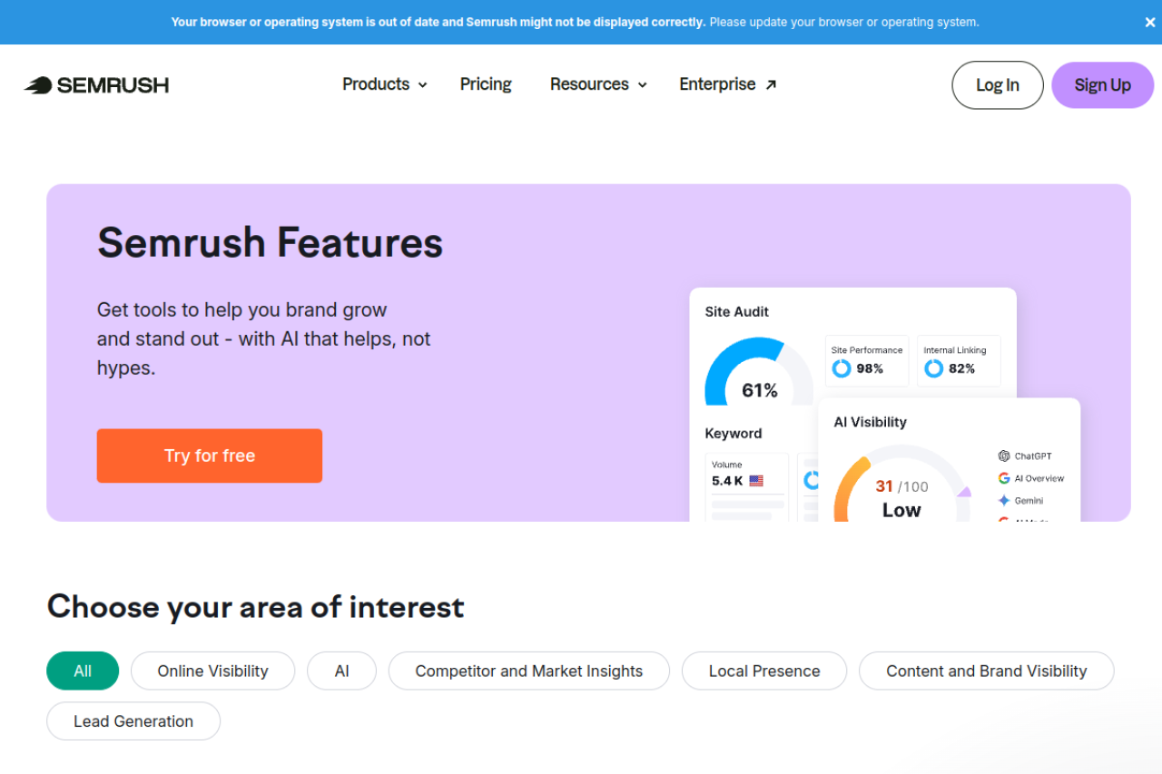The width and height of the screenshot is (1162, 774).
Task: Dismiss the browser outdated notification banner
Action: 1149,22
